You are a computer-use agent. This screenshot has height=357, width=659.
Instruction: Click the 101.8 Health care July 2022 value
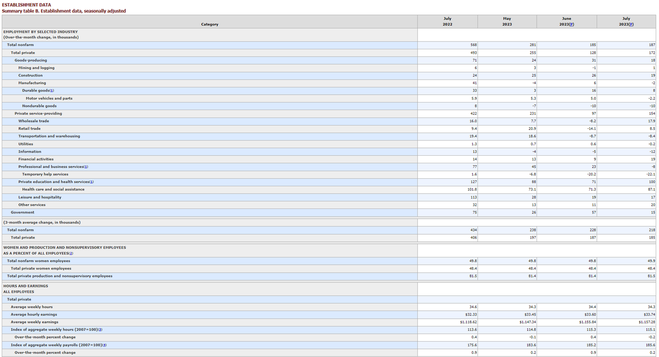[472, 190]
